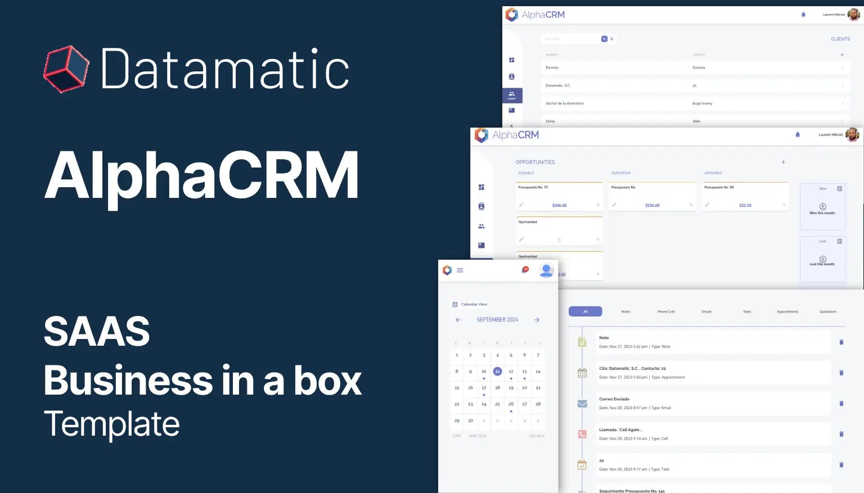Select the All activity filter tab

point(586,311)
